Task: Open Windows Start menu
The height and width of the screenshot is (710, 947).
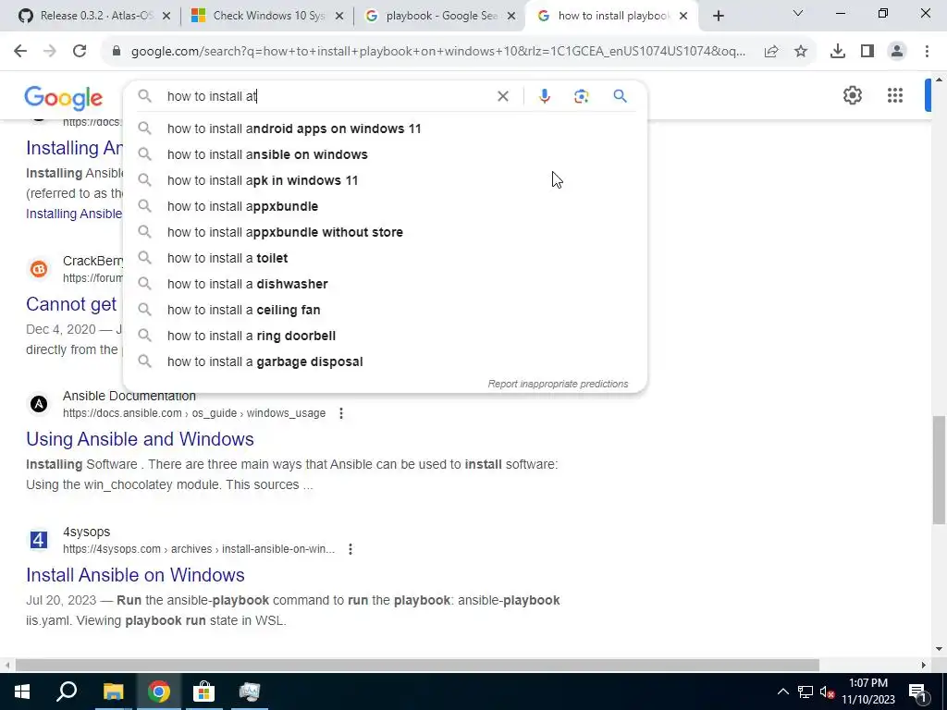Action: pos(22,692)
